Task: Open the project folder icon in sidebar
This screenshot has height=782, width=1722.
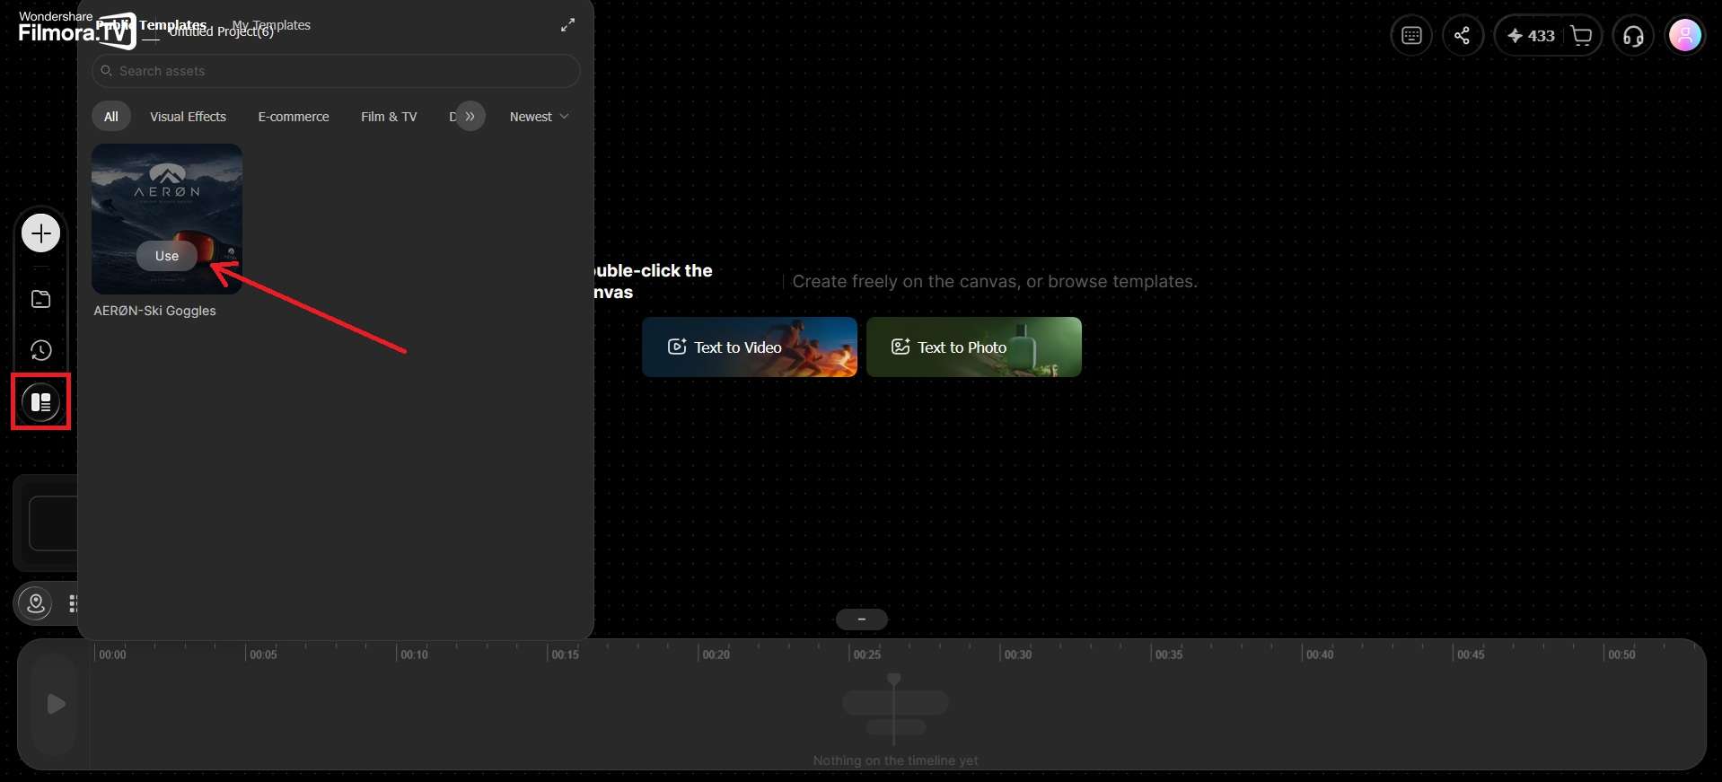Action: 40,299
